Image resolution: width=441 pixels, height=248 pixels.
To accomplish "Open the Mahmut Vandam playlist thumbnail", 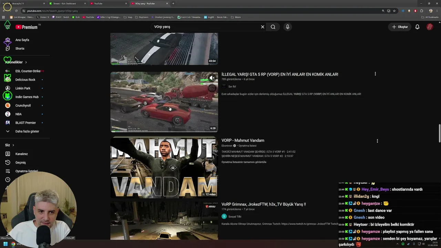I will 164,167.
